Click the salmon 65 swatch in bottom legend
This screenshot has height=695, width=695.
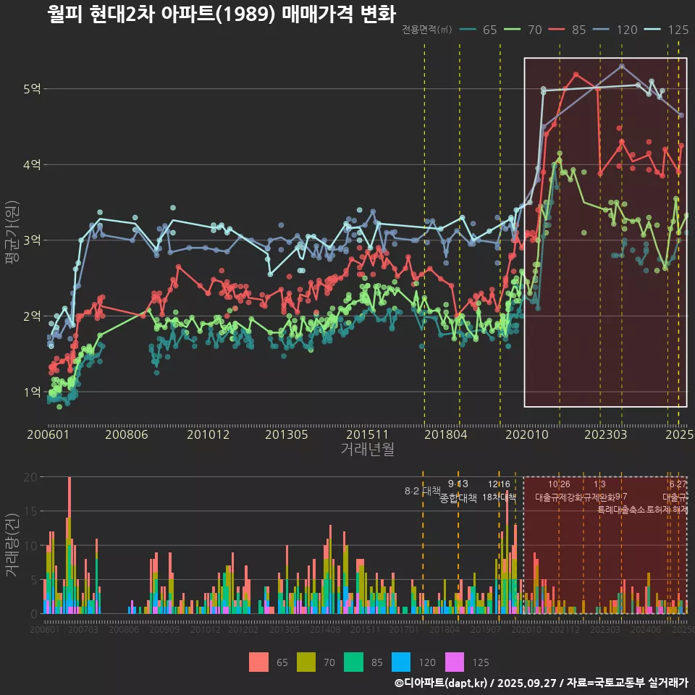point(258,662)
